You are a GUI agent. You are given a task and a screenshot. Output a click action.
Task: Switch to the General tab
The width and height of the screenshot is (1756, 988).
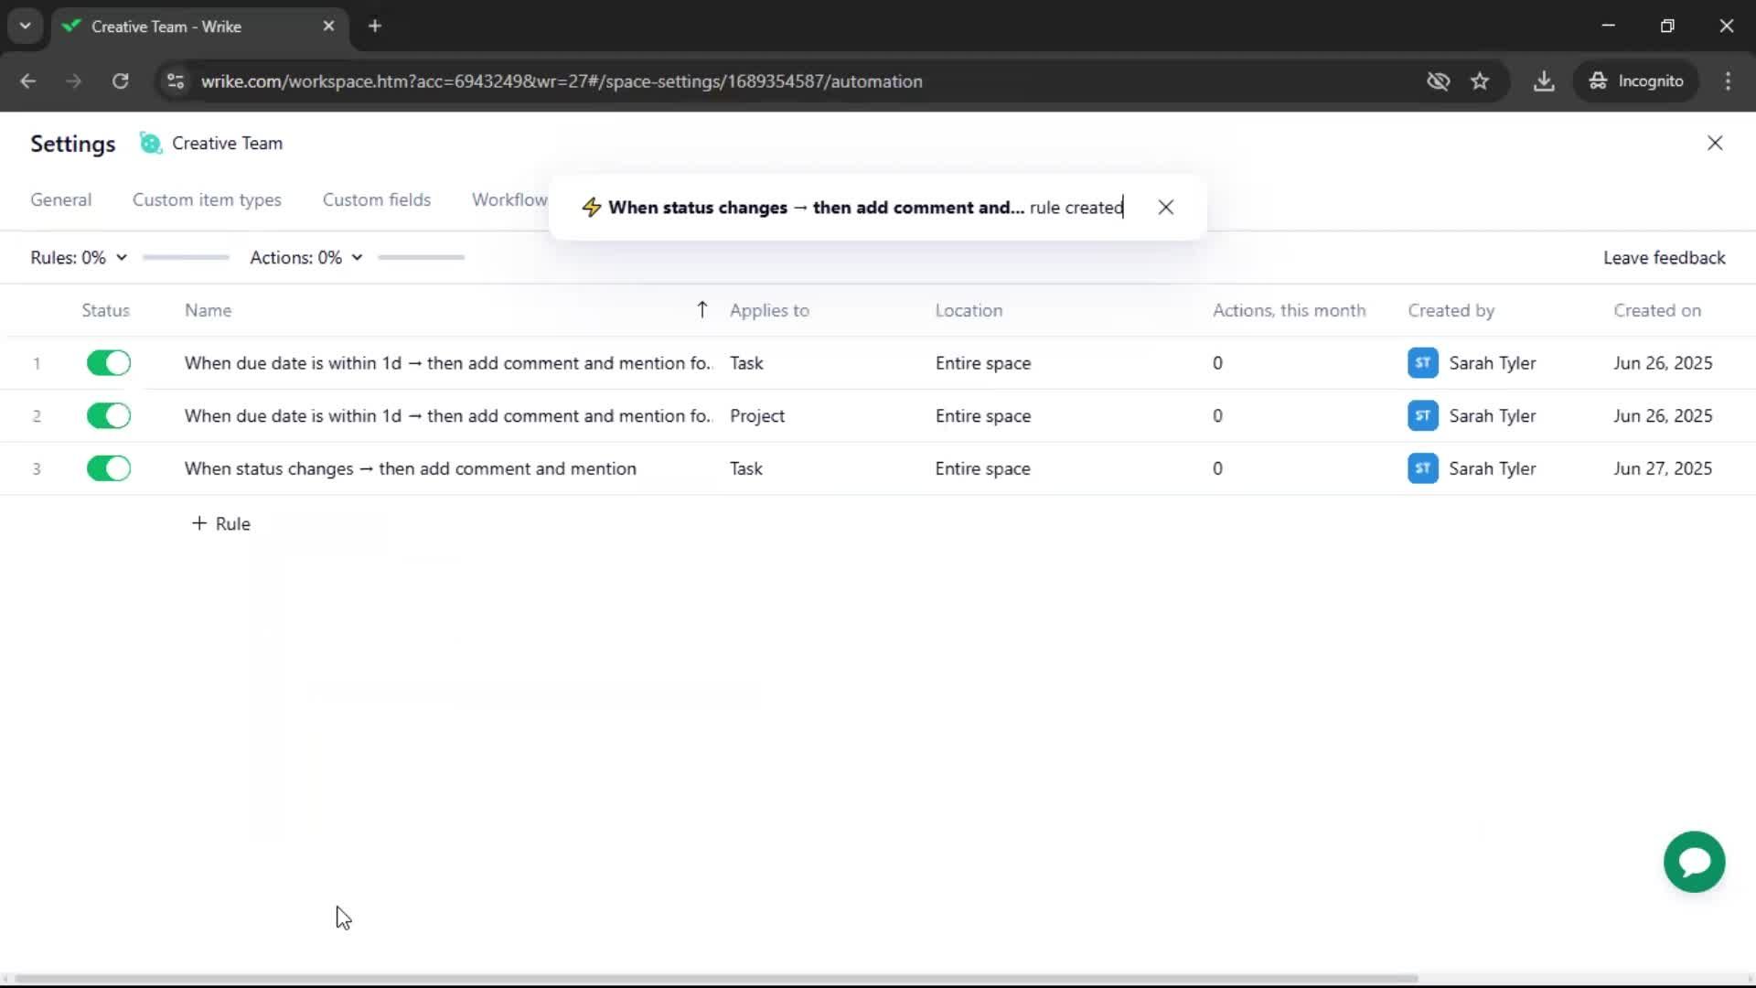(x=61, y=200)
